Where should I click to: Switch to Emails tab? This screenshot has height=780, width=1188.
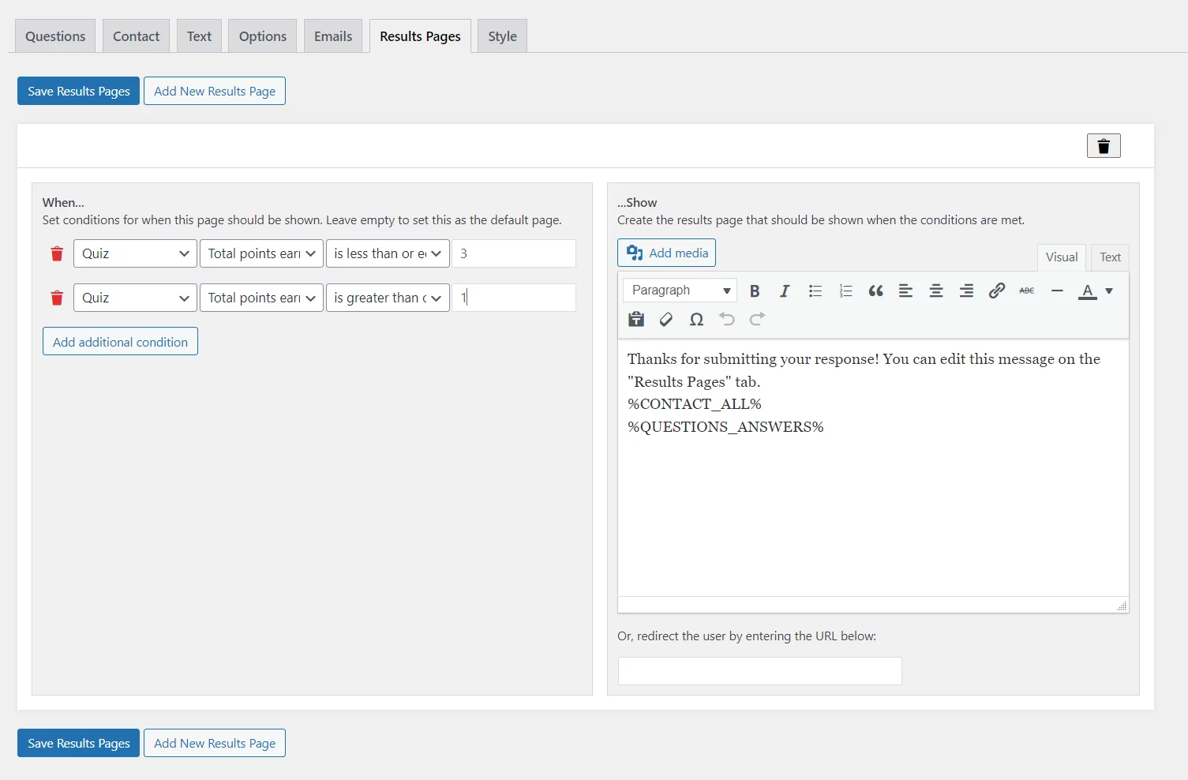coord(333,36)
